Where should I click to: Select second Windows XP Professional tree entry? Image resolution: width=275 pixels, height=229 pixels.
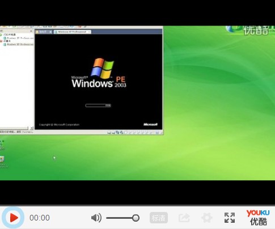(18, 44)
